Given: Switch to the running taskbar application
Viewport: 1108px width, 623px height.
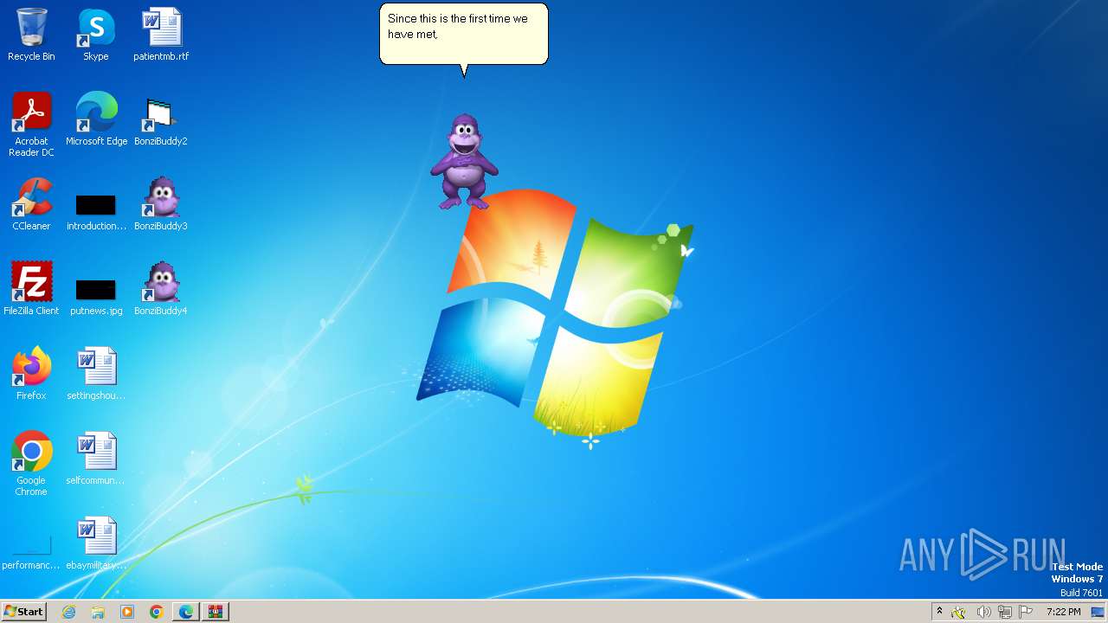Looking at the screenshot, I should (x=216, y=612).
